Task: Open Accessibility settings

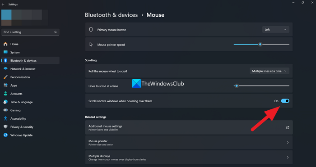Action: (x=30, y=118)
